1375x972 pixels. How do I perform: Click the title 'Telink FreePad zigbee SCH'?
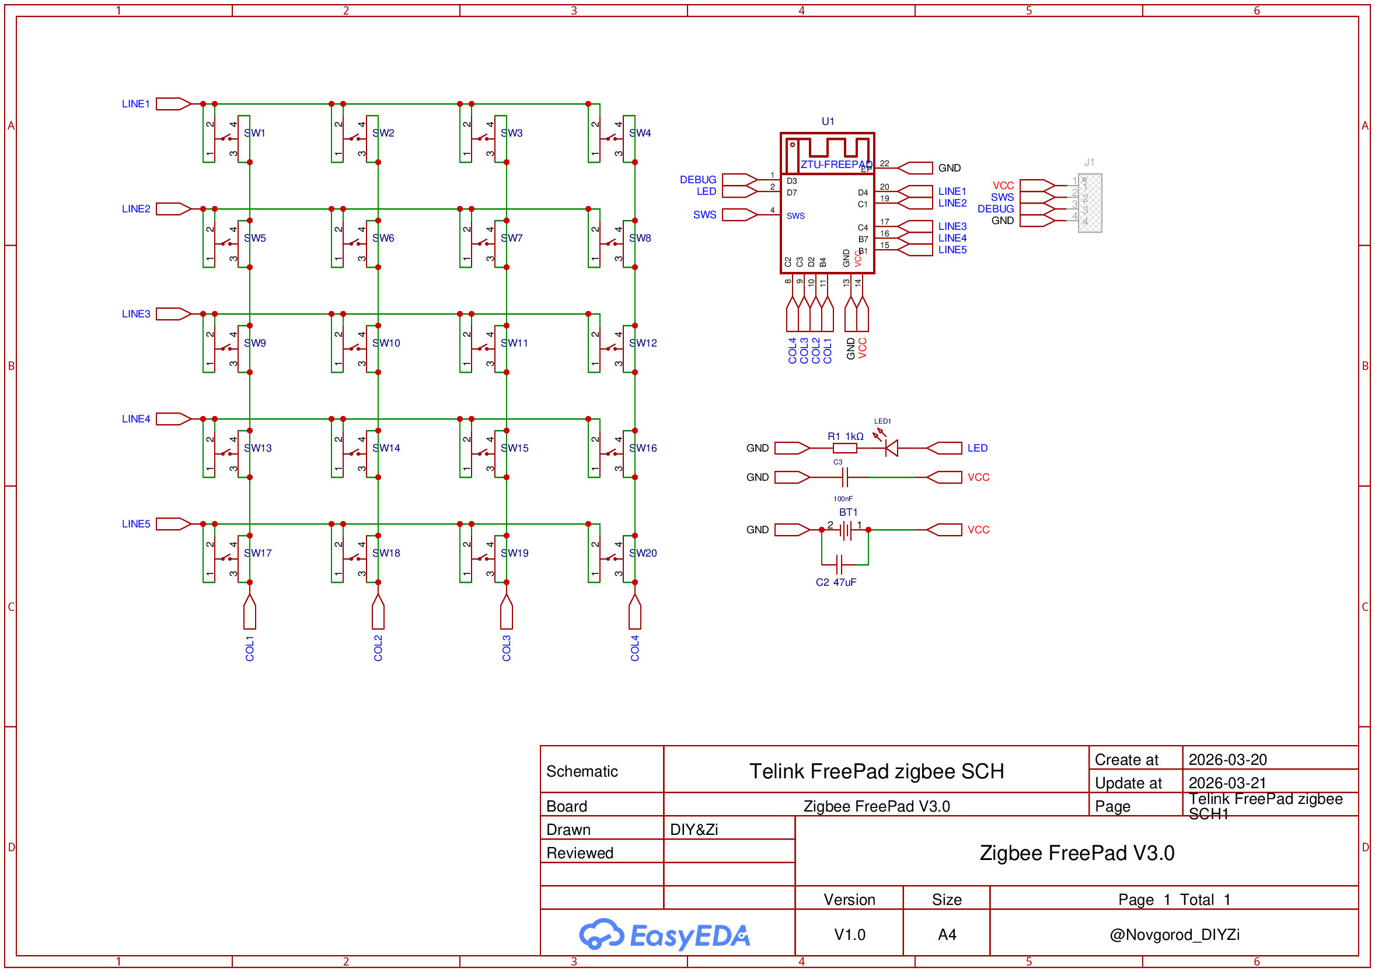click(x=877, y=771)
